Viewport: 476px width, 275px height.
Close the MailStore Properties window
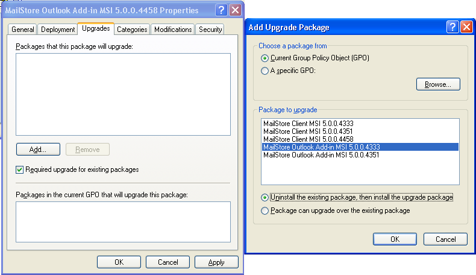point(236,10)
